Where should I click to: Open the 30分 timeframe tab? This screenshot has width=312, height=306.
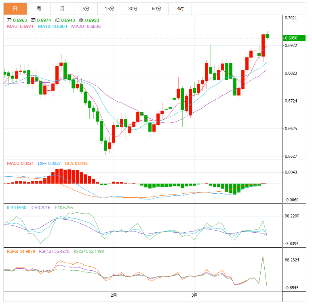point(133,9)
